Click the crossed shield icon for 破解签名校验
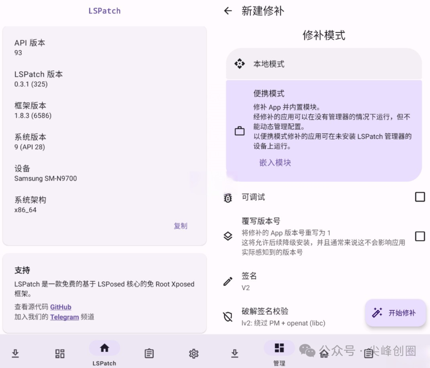The width and height of the screenshot is (430, 368). (x=228, y=317)
